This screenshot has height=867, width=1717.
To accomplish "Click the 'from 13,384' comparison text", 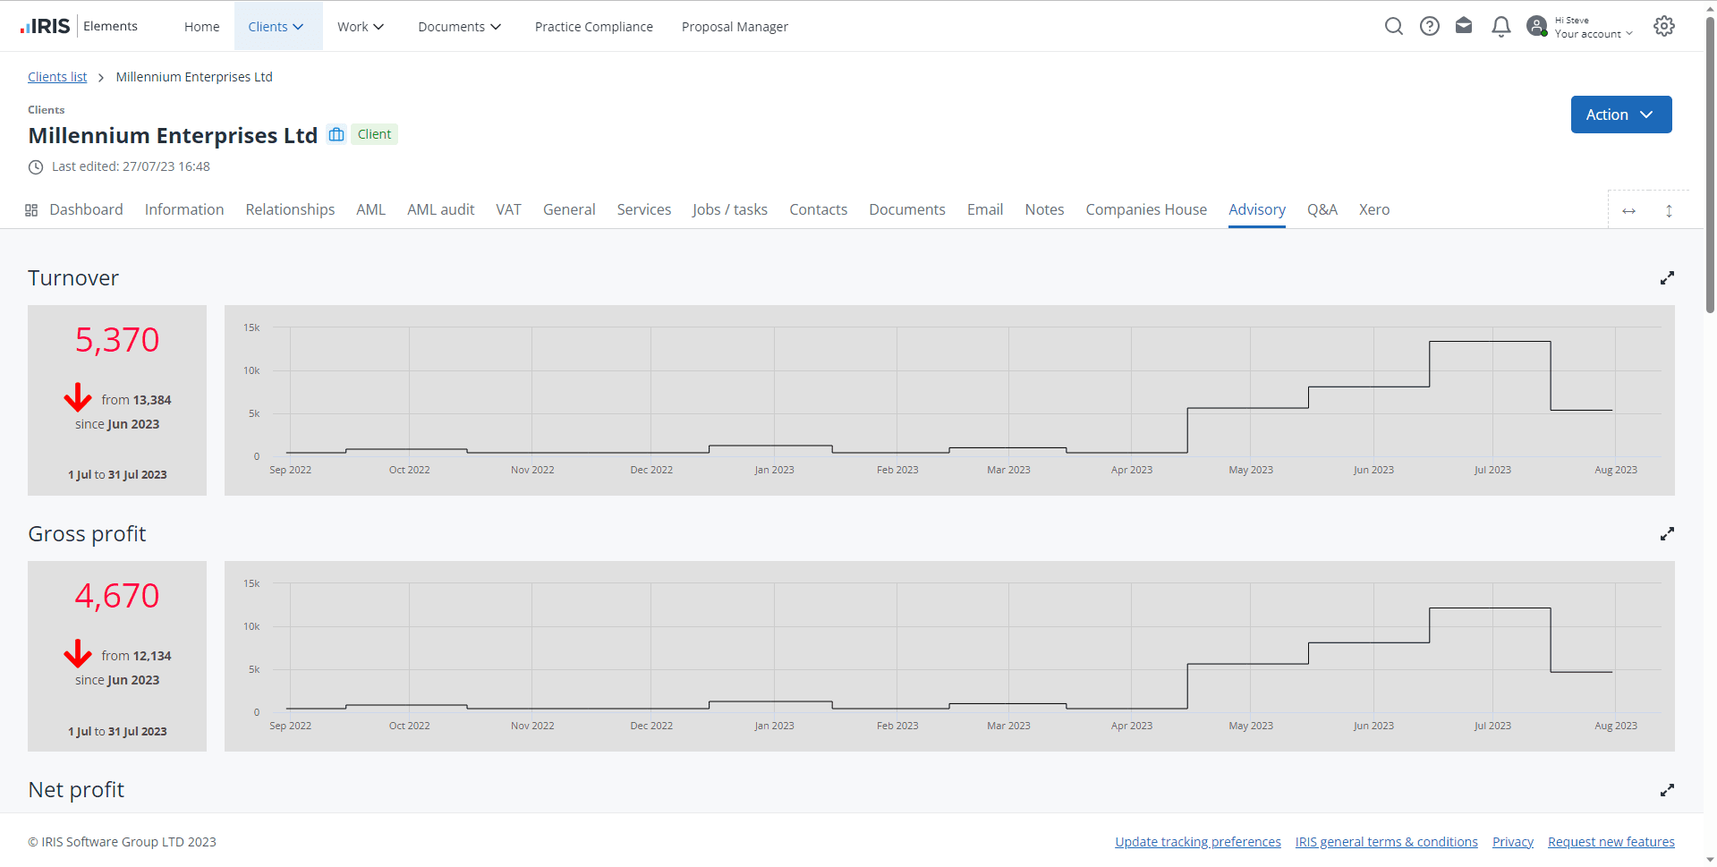I will [136, 400].
